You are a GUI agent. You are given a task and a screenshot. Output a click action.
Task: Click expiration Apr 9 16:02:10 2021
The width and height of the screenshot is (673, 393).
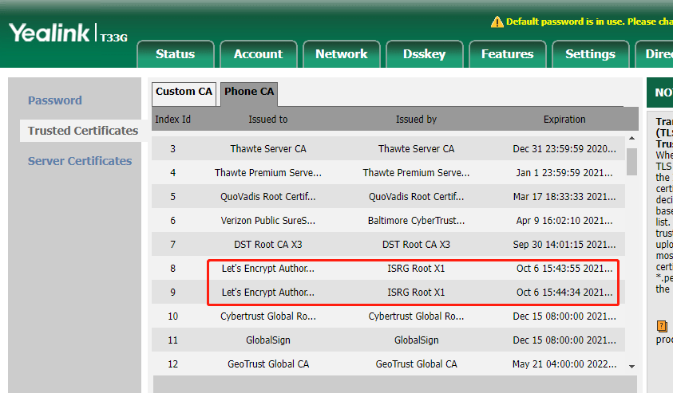point(564,221)
